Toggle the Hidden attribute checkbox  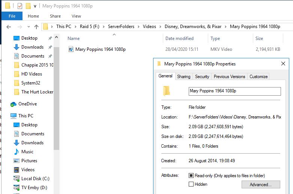click(191, 184)
